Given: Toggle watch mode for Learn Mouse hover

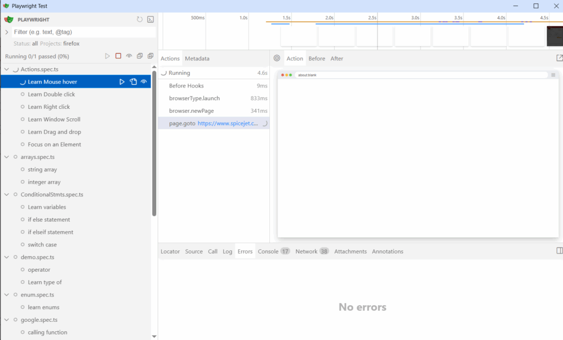Looking at the screenshot, I should [143, 81].
